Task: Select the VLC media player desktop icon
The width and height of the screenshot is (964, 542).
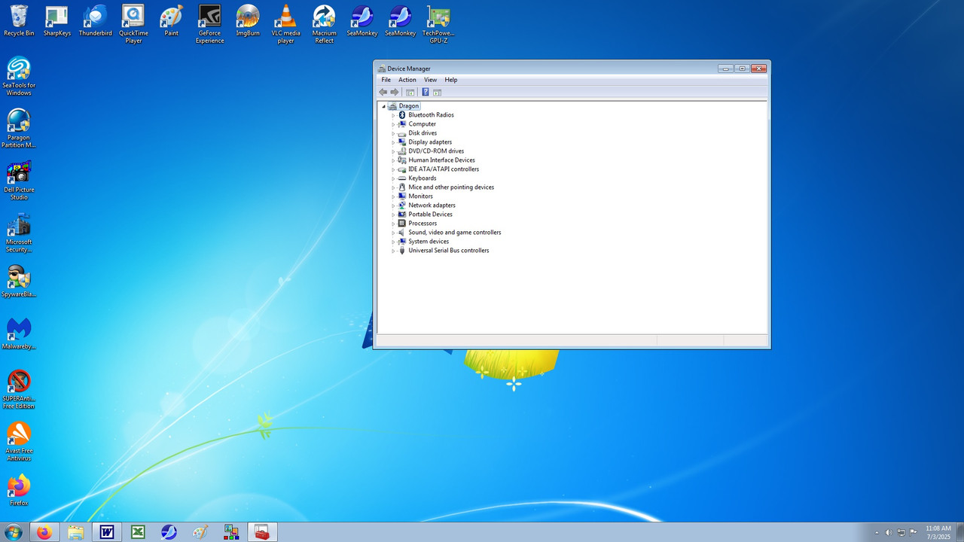Action: tap(286, 23)
